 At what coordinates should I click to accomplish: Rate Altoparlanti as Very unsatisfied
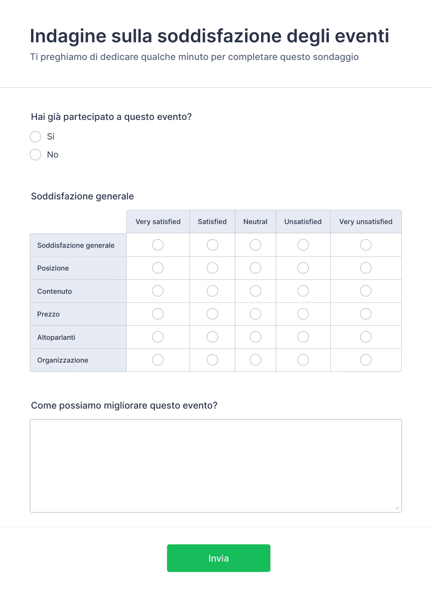tap(366, 337)
